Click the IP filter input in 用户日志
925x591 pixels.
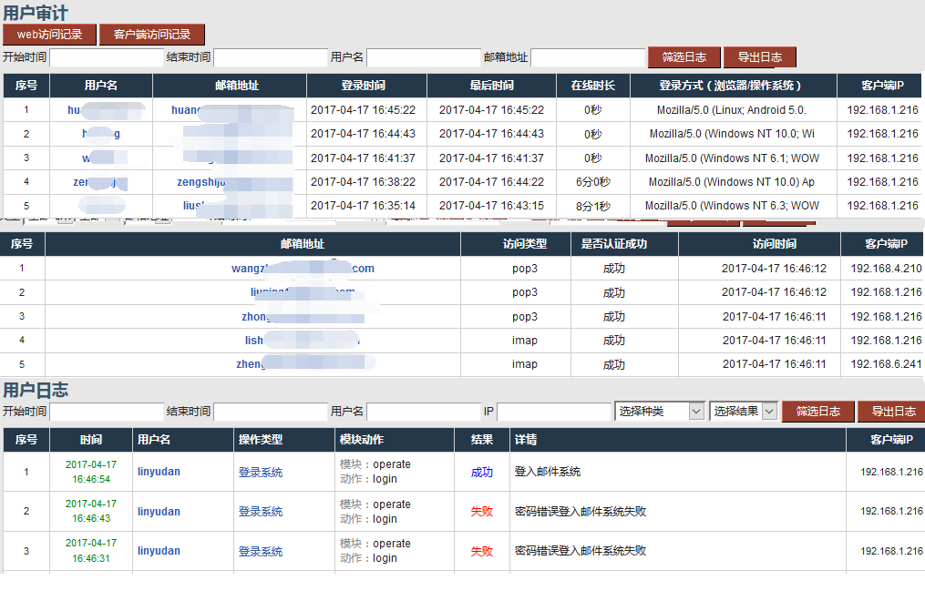554,412
